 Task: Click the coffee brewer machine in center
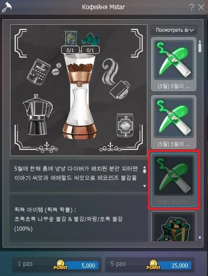click(80, 96)
